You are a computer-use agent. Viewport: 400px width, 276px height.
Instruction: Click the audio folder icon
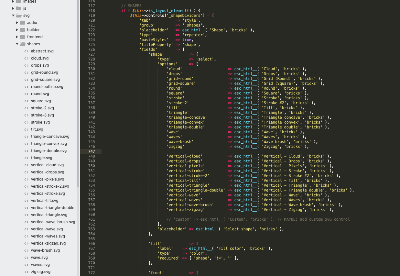[x=22, y=23]
